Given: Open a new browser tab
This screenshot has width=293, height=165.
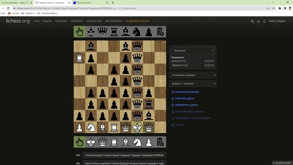Looking at the screenshot, I should (x=113, y=3).
